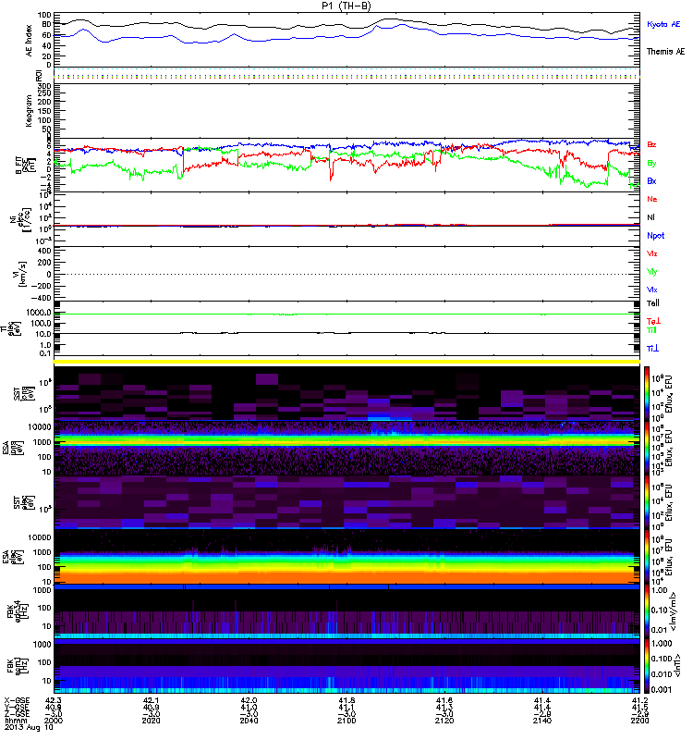
Task: Click the blue Bx legend label
Action: (651, 181)
